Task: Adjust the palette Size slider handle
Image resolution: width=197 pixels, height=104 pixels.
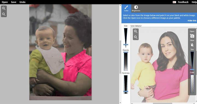Action: point(192,70)
